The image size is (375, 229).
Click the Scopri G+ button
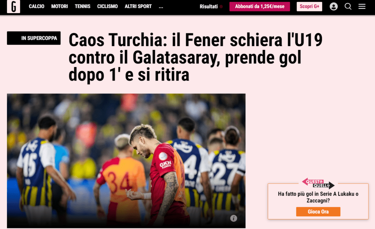(x=309, y=7)
